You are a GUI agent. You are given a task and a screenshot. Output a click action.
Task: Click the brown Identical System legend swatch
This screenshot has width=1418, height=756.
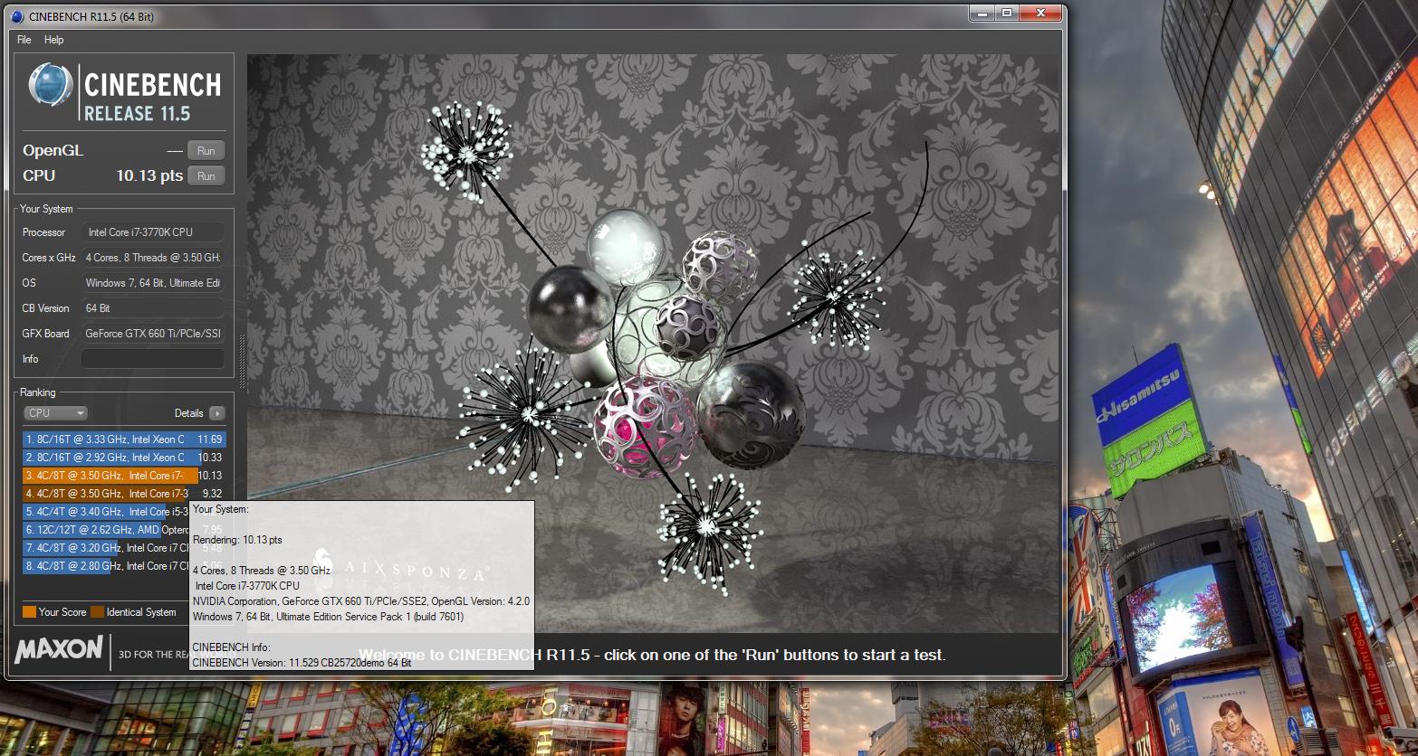click(98, 612)
